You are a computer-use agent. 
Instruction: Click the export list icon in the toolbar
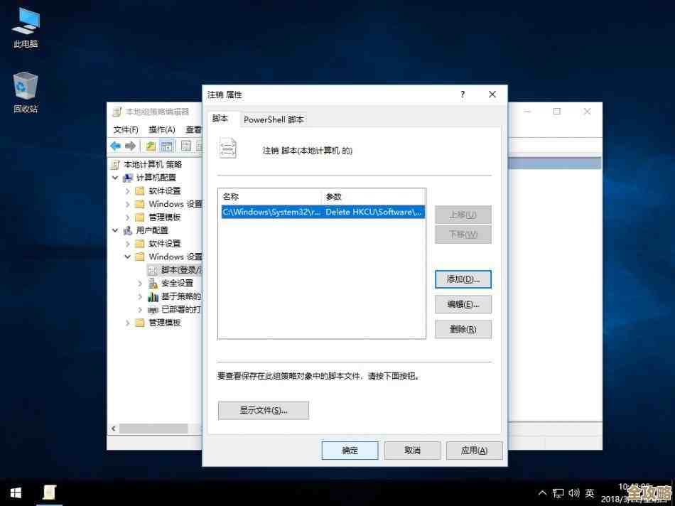[x=185, y=146]
